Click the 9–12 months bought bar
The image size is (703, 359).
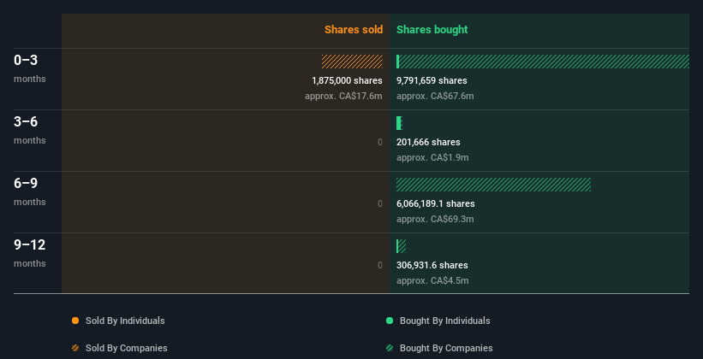[401, 246]
